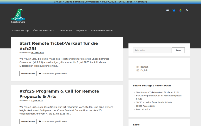This screenshot has width=201, height=126.
Task: Switch language to Deutsch
Action: [144, 67]
